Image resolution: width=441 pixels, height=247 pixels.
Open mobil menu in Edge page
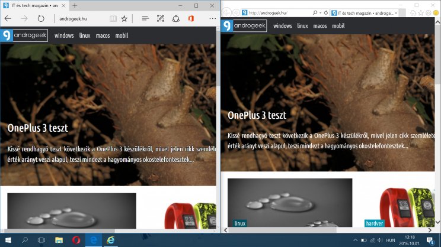coord(122,35)
